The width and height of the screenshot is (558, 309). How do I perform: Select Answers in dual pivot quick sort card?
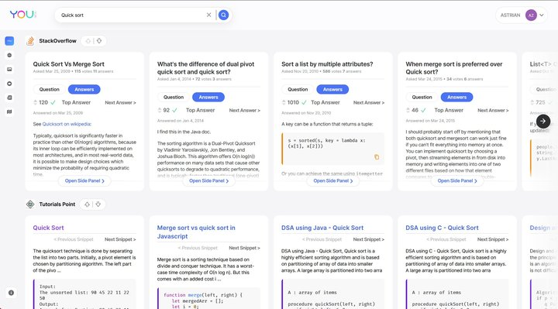(208, 97)
